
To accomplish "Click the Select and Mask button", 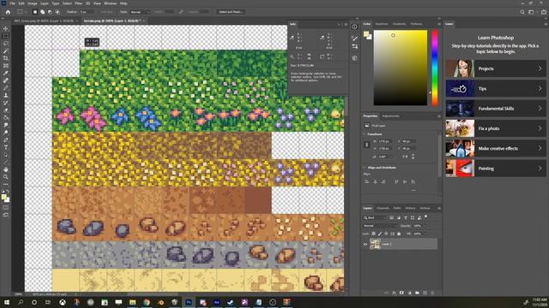I will [231, 12].
